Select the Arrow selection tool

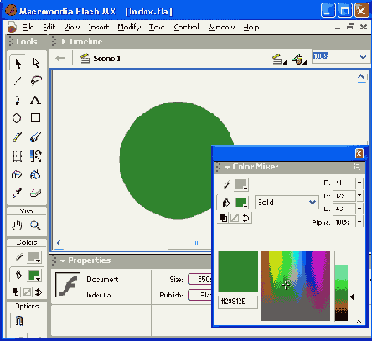[x=18, y=63]
